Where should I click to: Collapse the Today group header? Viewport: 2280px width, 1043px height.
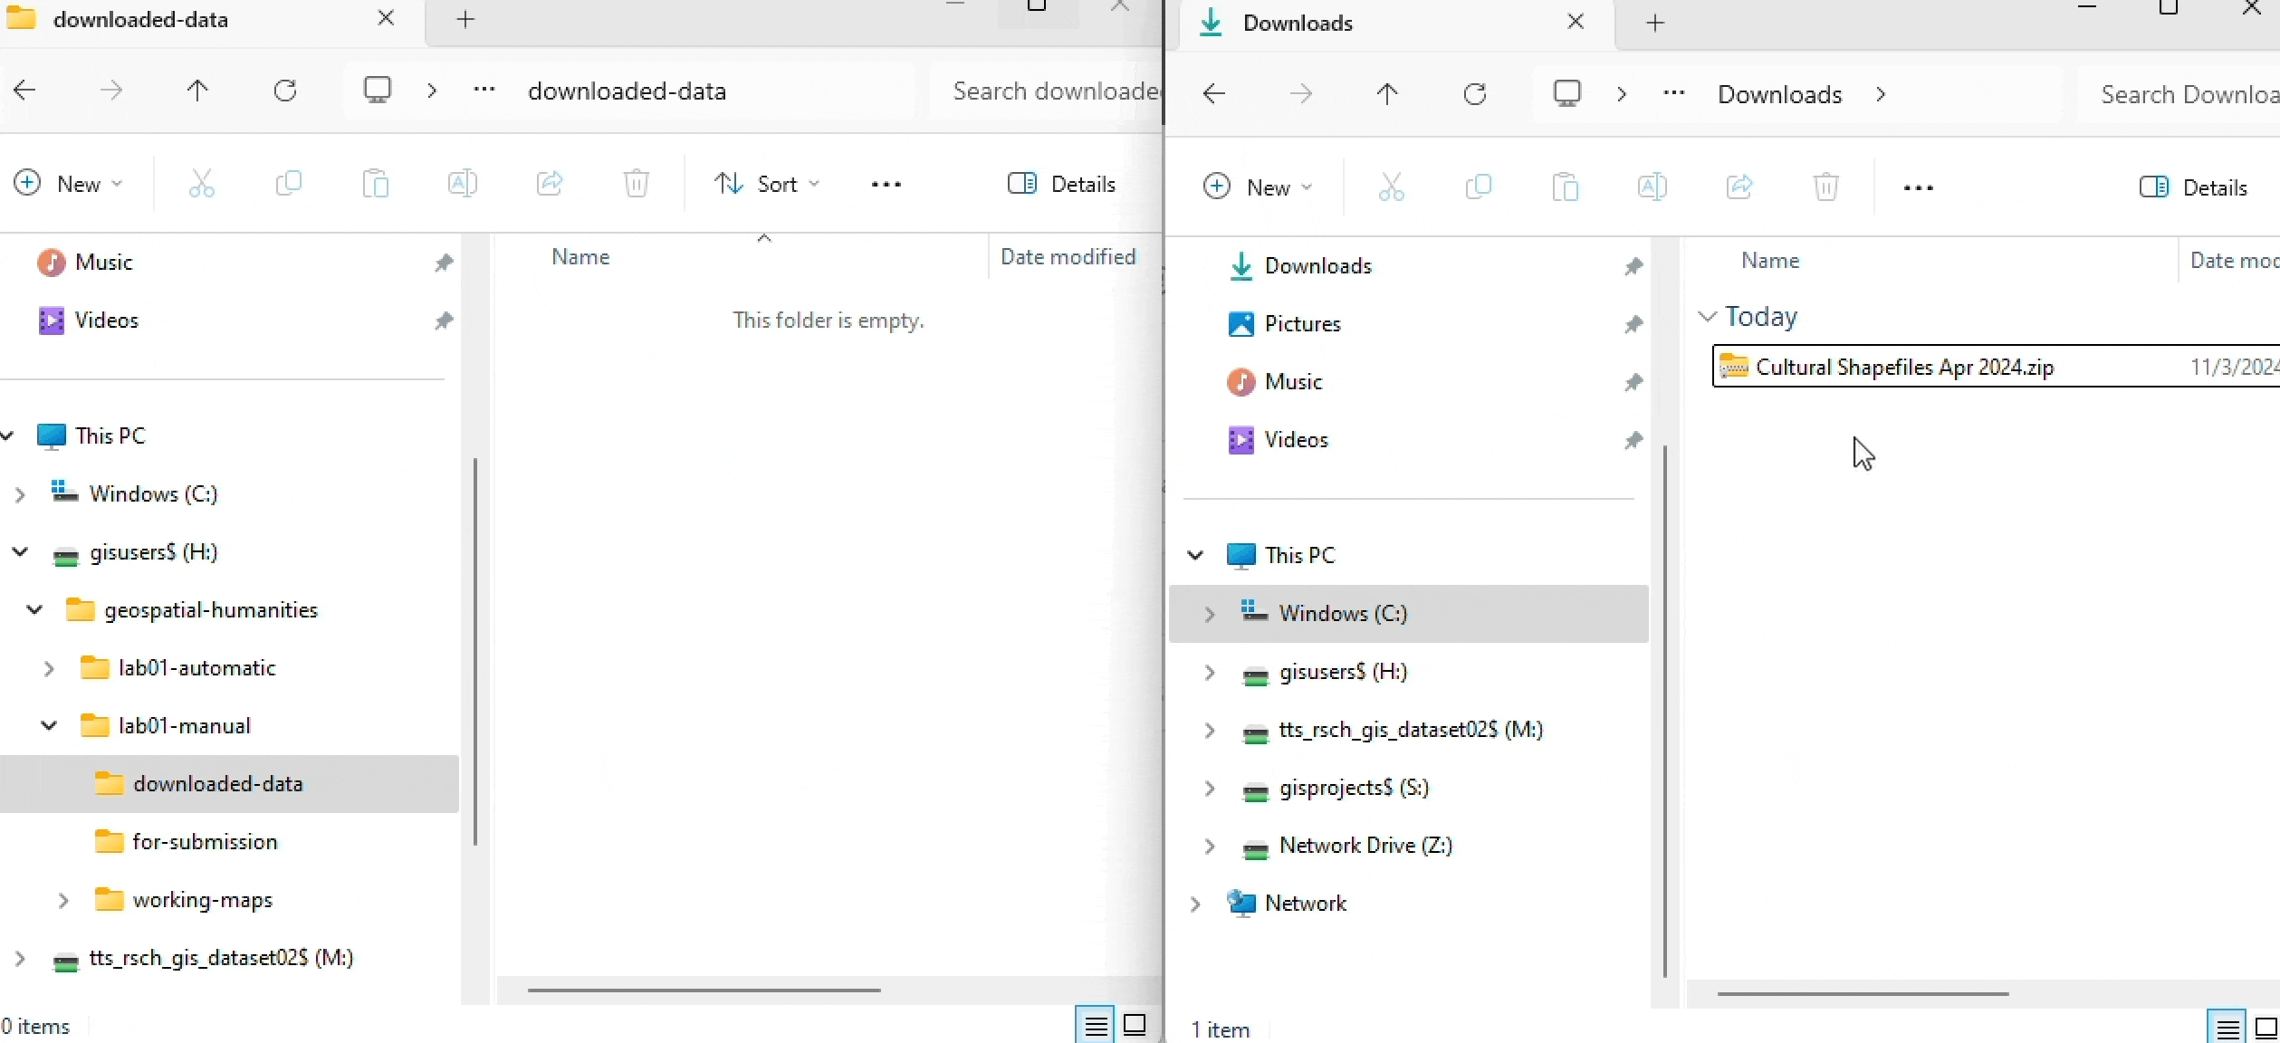(1707, 317)
